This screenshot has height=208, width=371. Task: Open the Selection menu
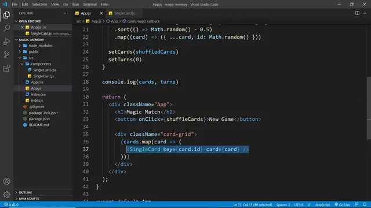(39, 4)
